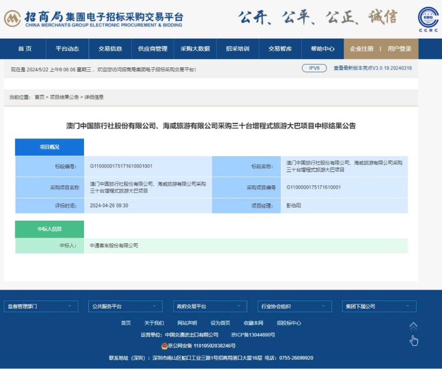Click the 首页 breadcrumb link
Screen dimensions: 442x369
tap(39, 97)
